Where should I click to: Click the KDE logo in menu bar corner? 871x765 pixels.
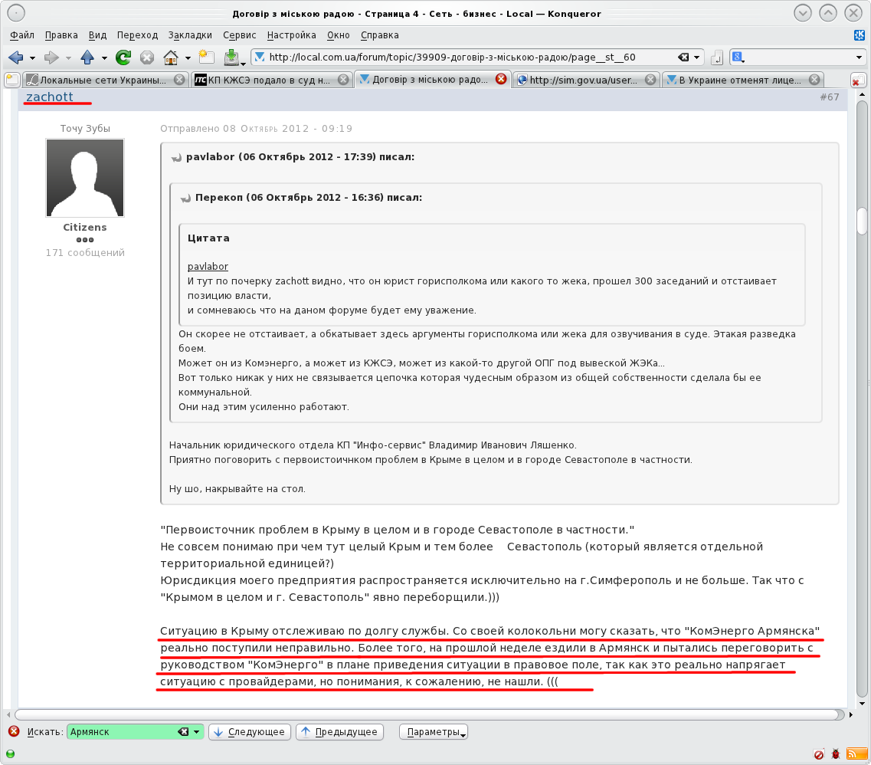[859, 35]
